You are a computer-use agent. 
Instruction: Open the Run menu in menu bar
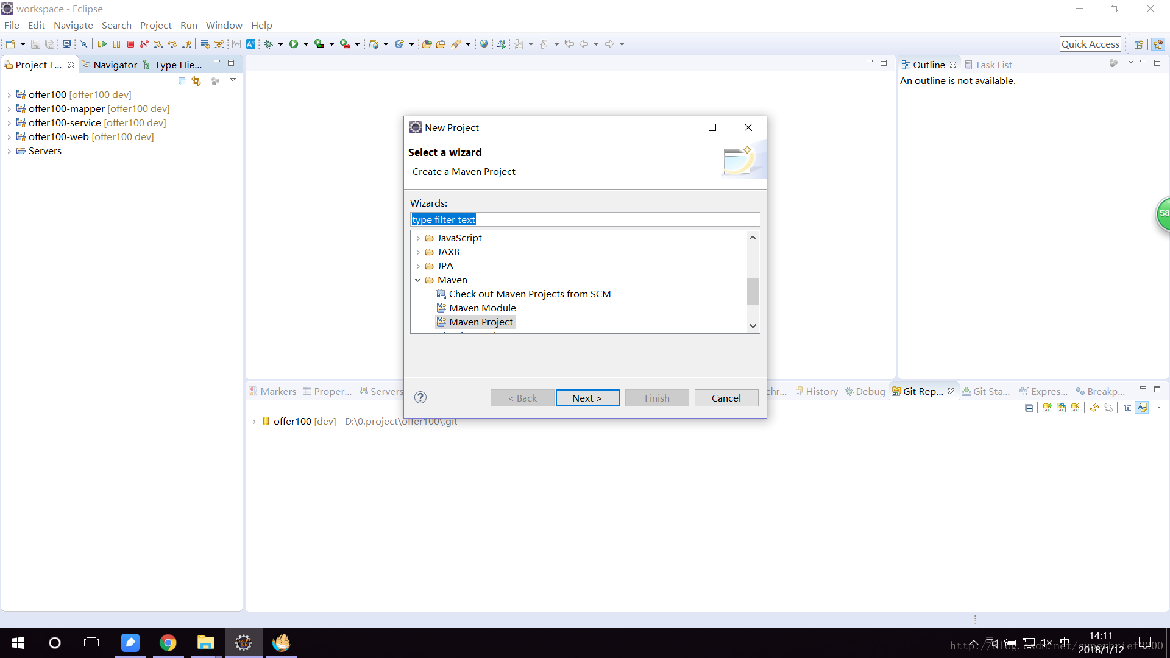(x=188, y=25)
